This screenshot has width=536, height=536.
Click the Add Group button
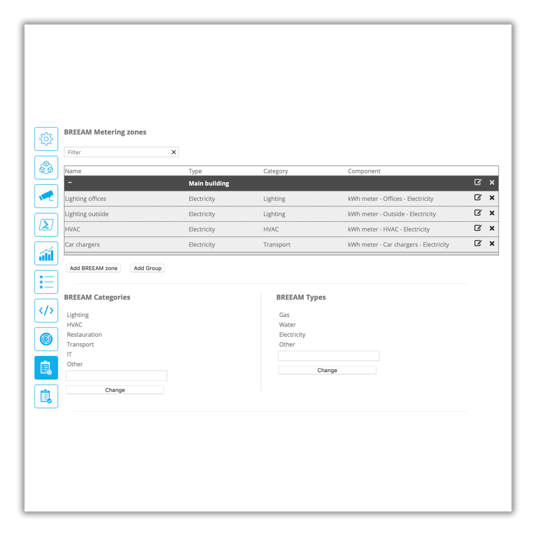[x=148, y=268]
